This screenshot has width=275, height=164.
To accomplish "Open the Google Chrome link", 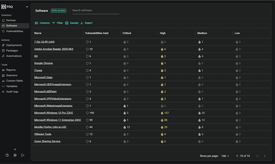I will coord(43,63).
